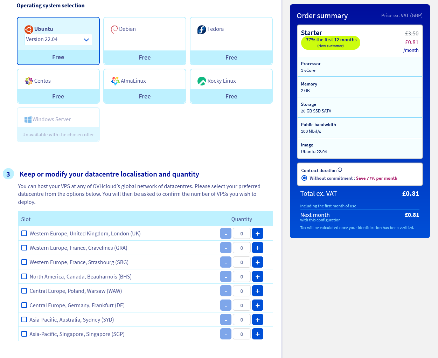The image size is (438, 358).
Task: Decrease quantity for Beauharnois (BHS)
Action: point(225,277)
